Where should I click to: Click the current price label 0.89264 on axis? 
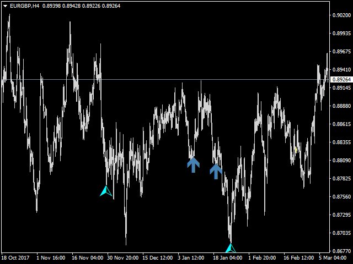point(341,79)
